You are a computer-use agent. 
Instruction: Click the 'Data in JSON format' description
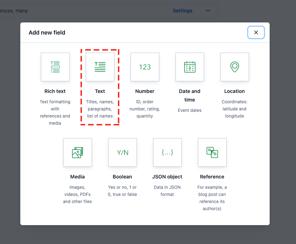click(x=167, y=191)
